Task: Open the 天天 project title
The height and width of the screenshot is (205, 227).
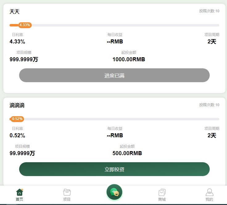Action: tap(14, 12)
